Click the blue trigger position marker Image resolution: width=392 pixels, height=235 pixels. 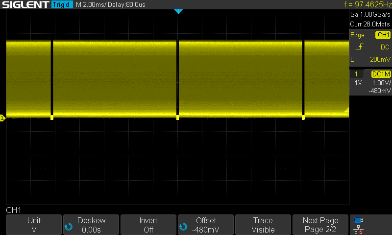click(178, 11)
